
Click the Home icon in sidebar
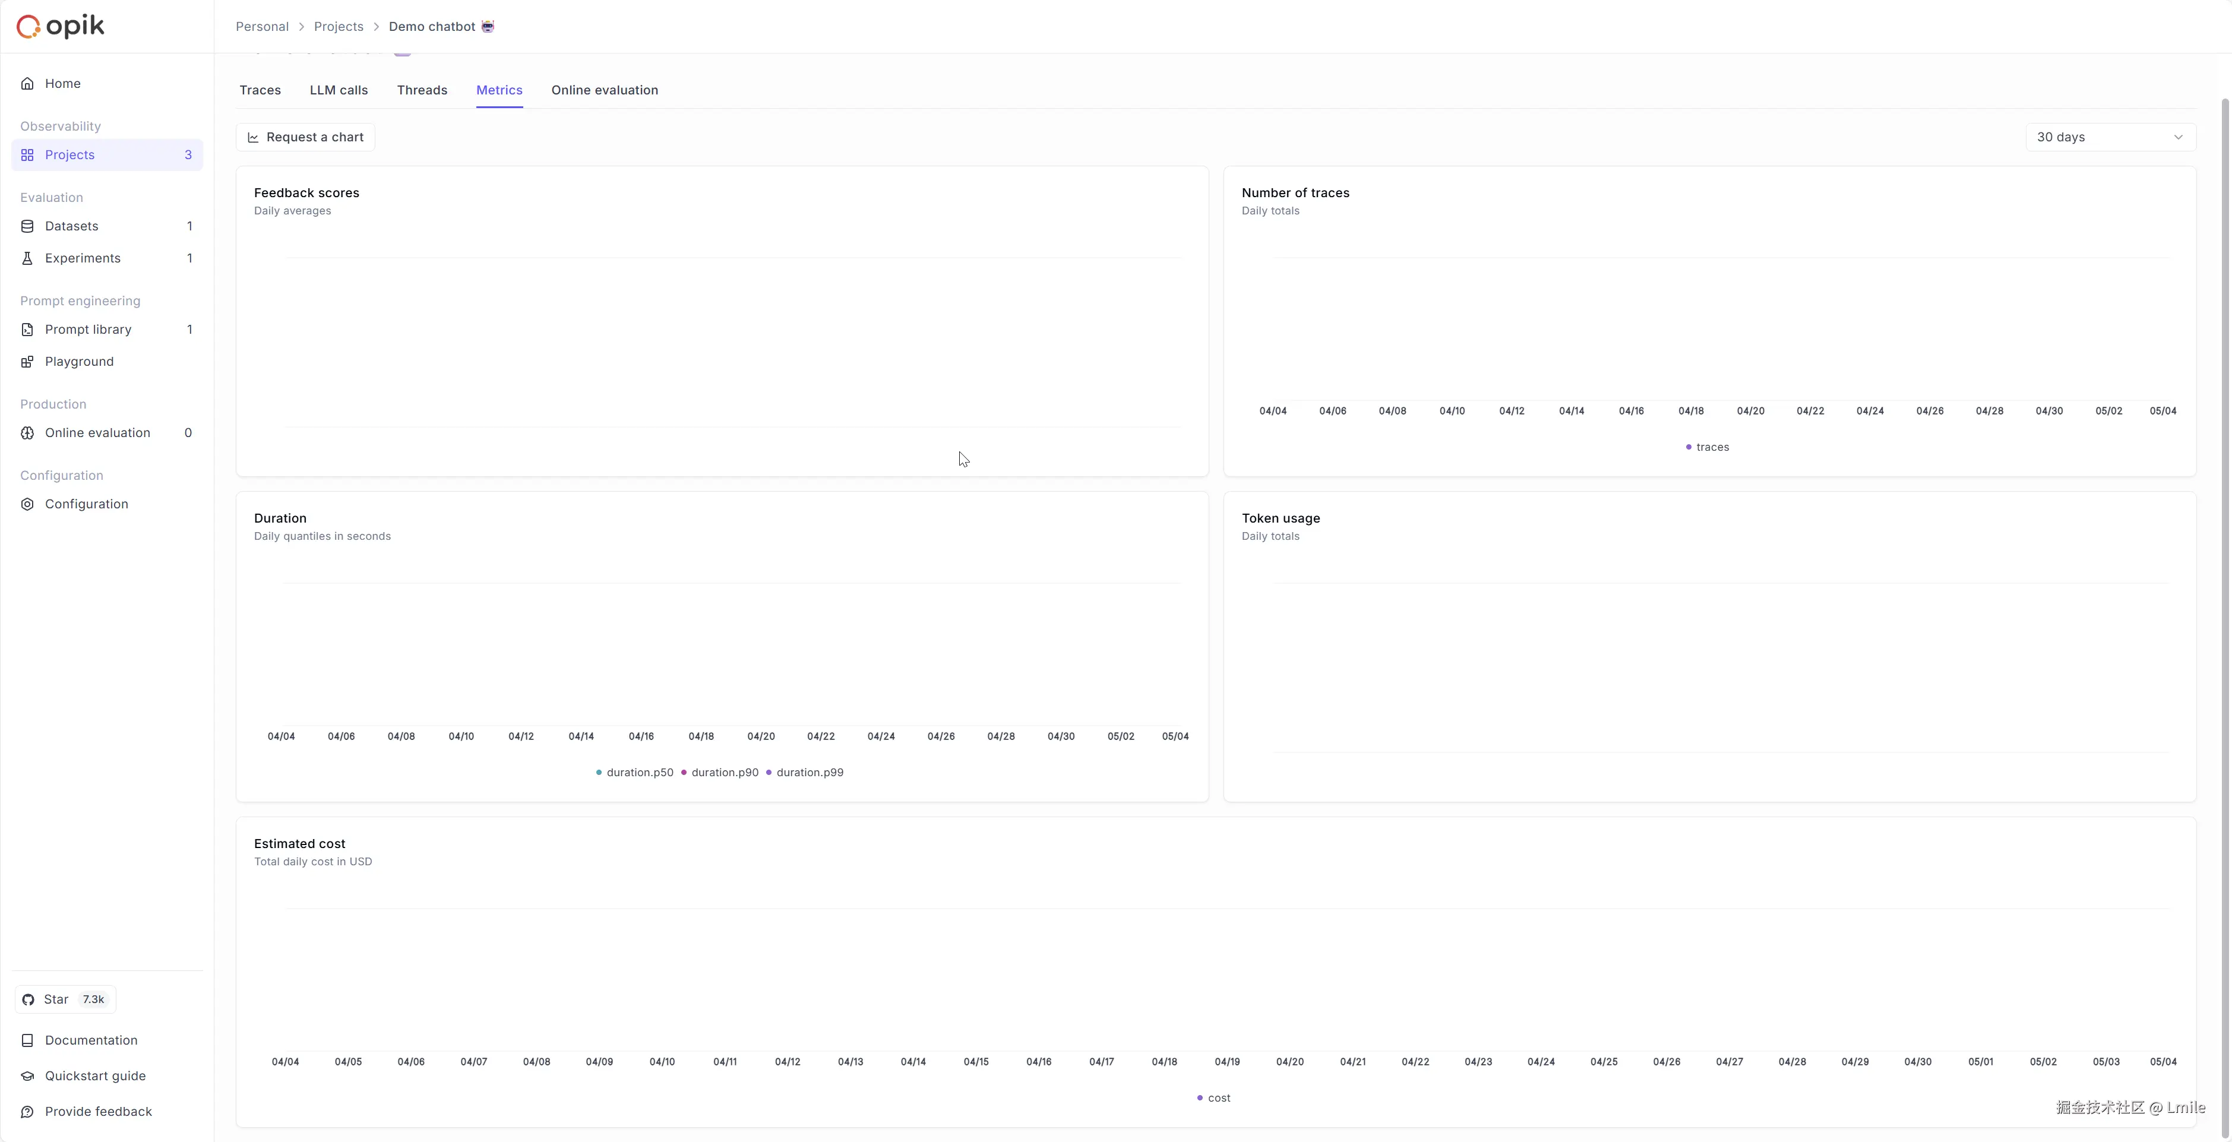coord(28,83)
